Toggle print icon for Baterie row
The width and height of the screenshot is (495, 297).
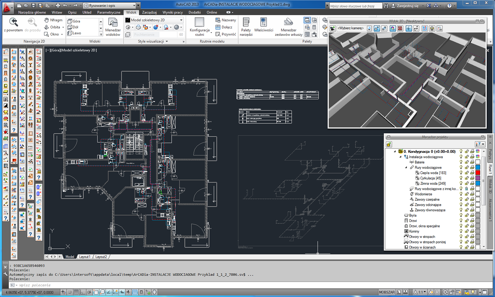pos(472,162)
